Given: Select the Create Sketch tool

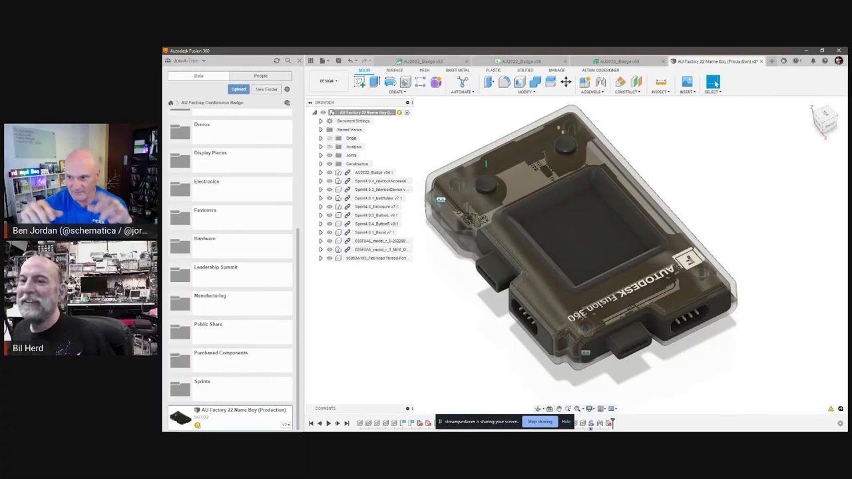Looking at the screenshot, I should pos(359,82).
